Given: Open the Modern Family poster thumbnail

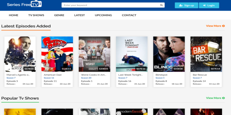Looking at the screenshot, I should click(132, 112).
